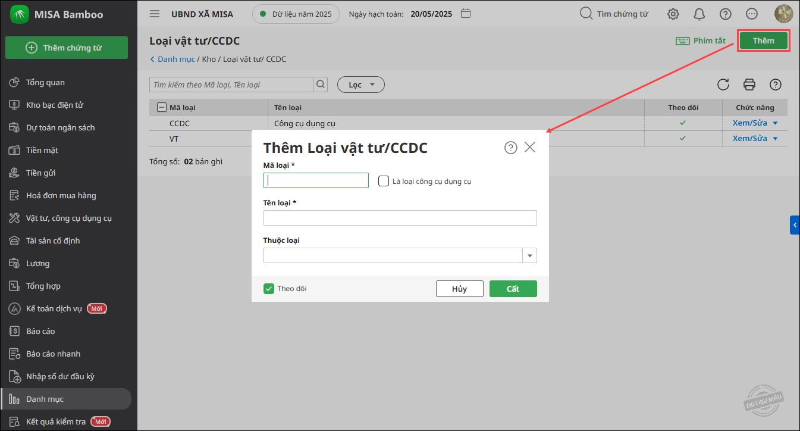Go to Báo cáo in sidebar

point(40,331)
